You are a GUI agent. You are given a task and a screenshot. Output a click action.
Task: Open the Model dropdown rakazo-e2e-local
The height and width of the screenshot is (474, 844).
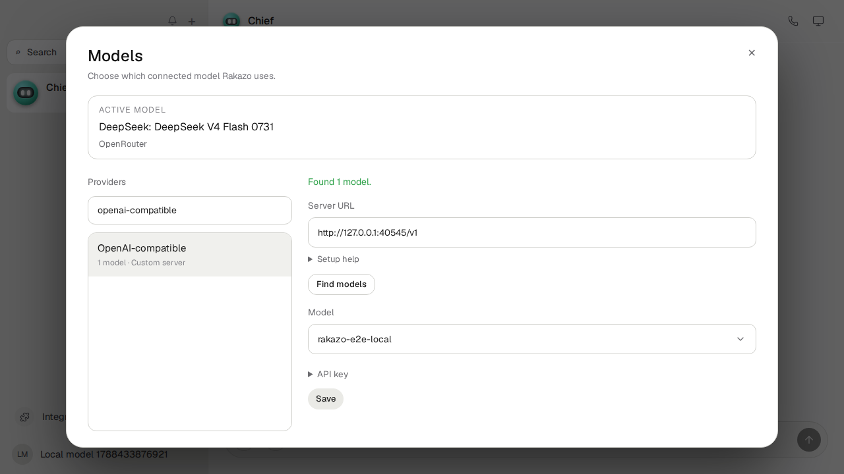(x=532, y=339)
